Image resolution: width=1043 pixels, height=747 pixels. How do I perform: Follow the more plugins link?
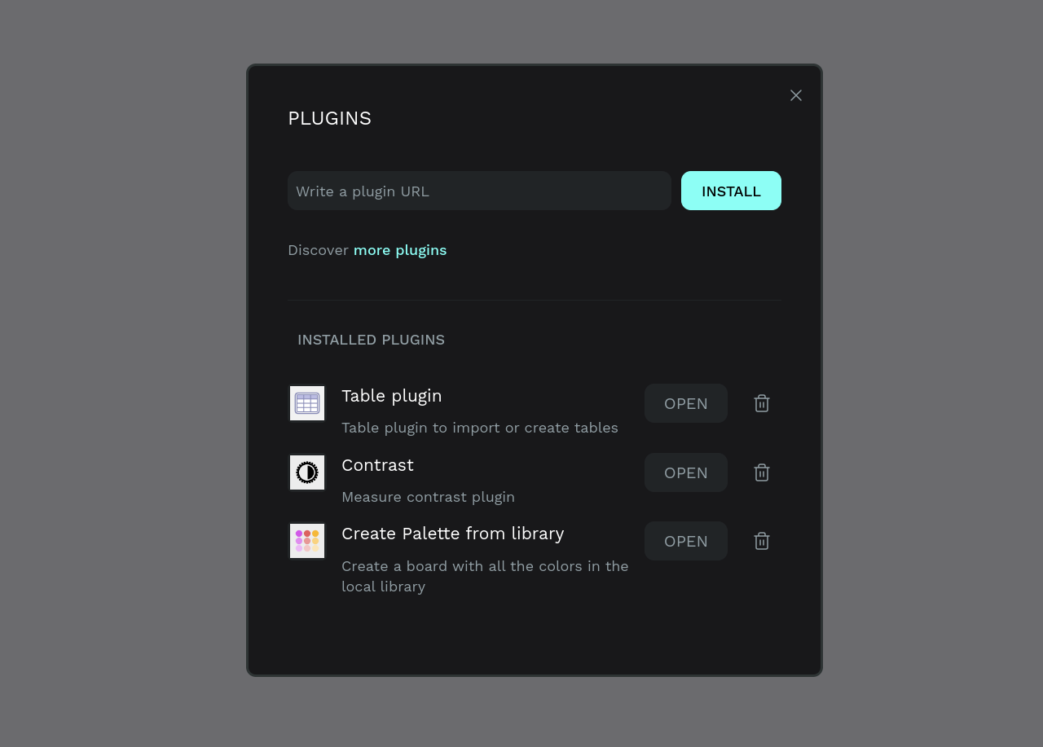point(399,249)
